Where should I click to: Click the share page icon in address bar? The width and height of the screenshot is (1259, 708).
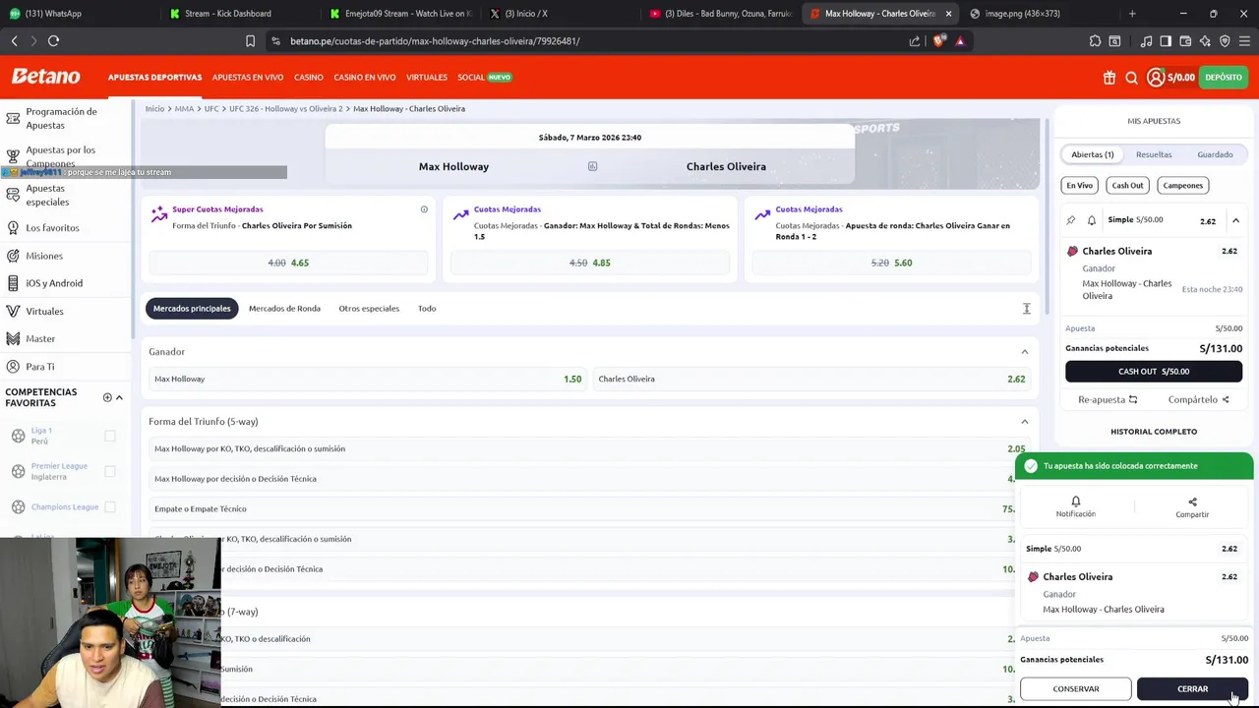click(x=915, y=41)
